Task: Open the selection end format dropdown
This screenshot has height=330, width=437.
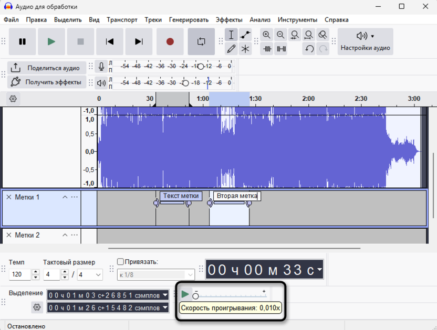Action: coord(165,307)
